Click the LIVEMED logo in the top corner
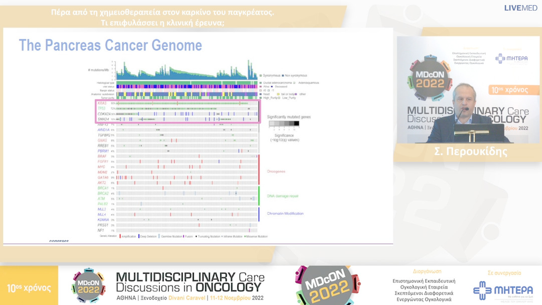Viewport: 542px width, 305px height. tap(521, 8)
